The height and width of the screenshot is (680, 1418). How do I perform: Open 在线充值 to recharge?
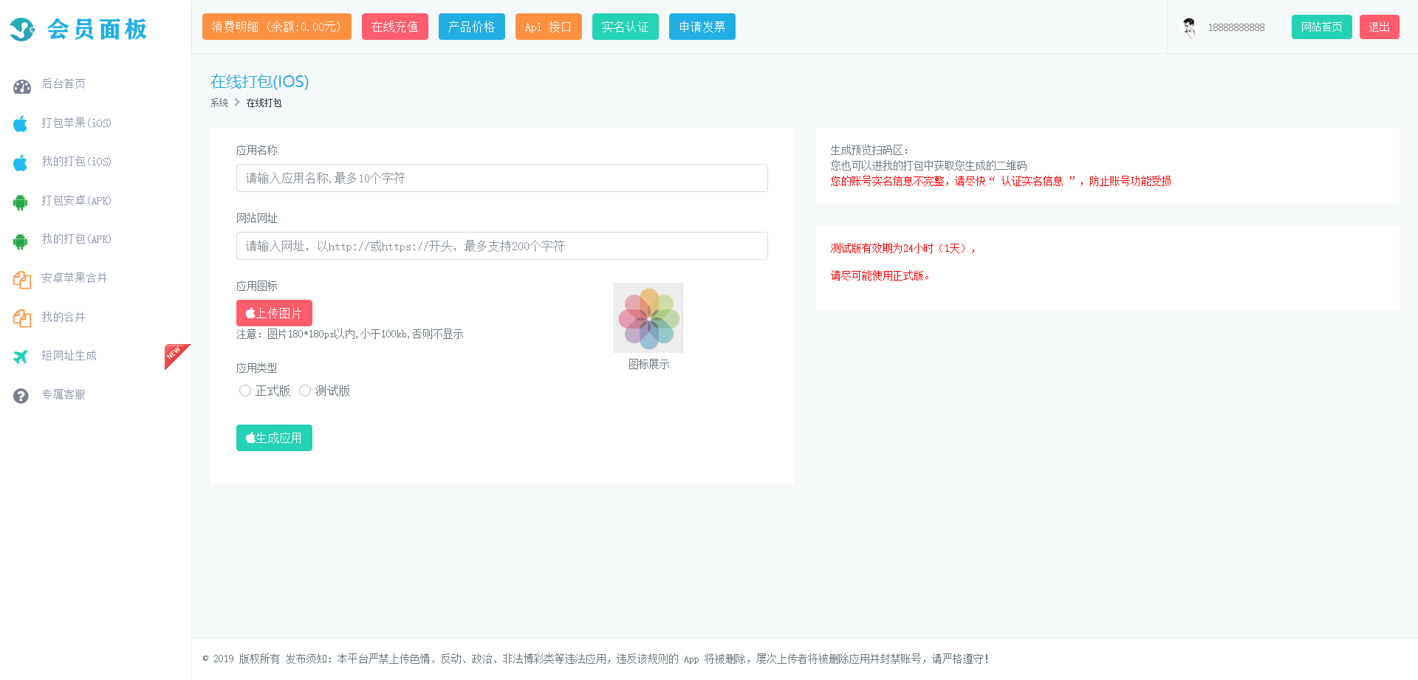tap(394, 27)
